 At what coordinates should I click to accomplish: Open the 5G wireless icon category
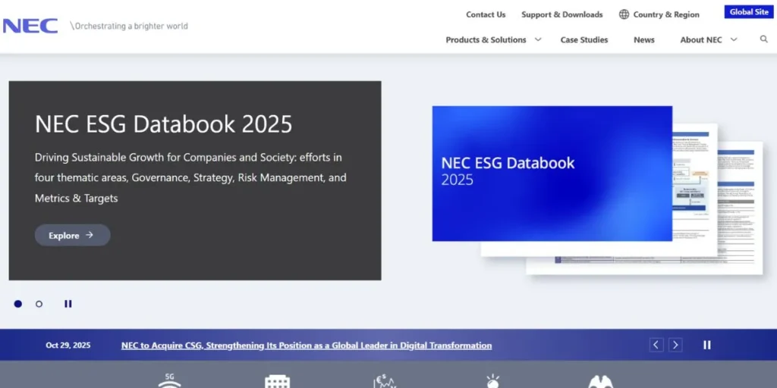point(169,380)
